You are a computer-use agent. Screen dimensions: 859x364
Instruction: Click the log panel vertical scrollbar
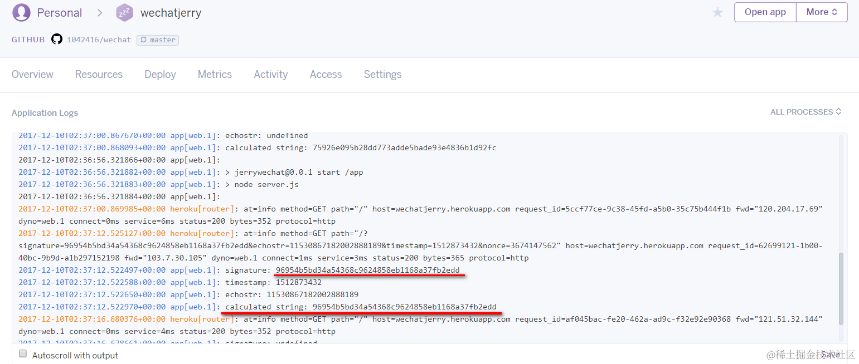point(842,288)
